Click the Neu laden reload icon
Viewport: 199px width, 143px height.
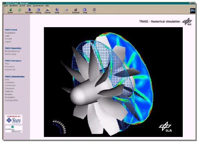29,9
